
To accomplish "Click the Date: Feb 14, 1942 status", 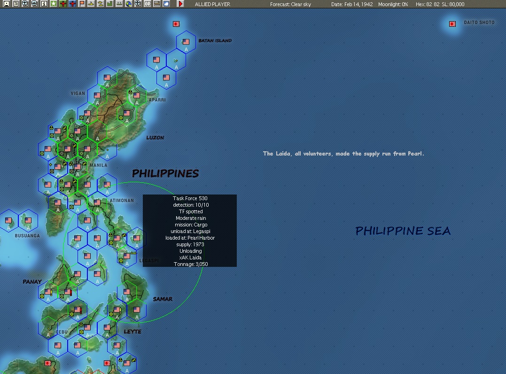I will point(352,4).
